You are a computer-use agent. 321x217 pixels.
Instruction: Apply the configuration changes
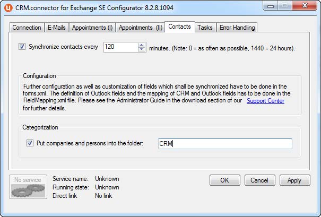tap(294, 180)
